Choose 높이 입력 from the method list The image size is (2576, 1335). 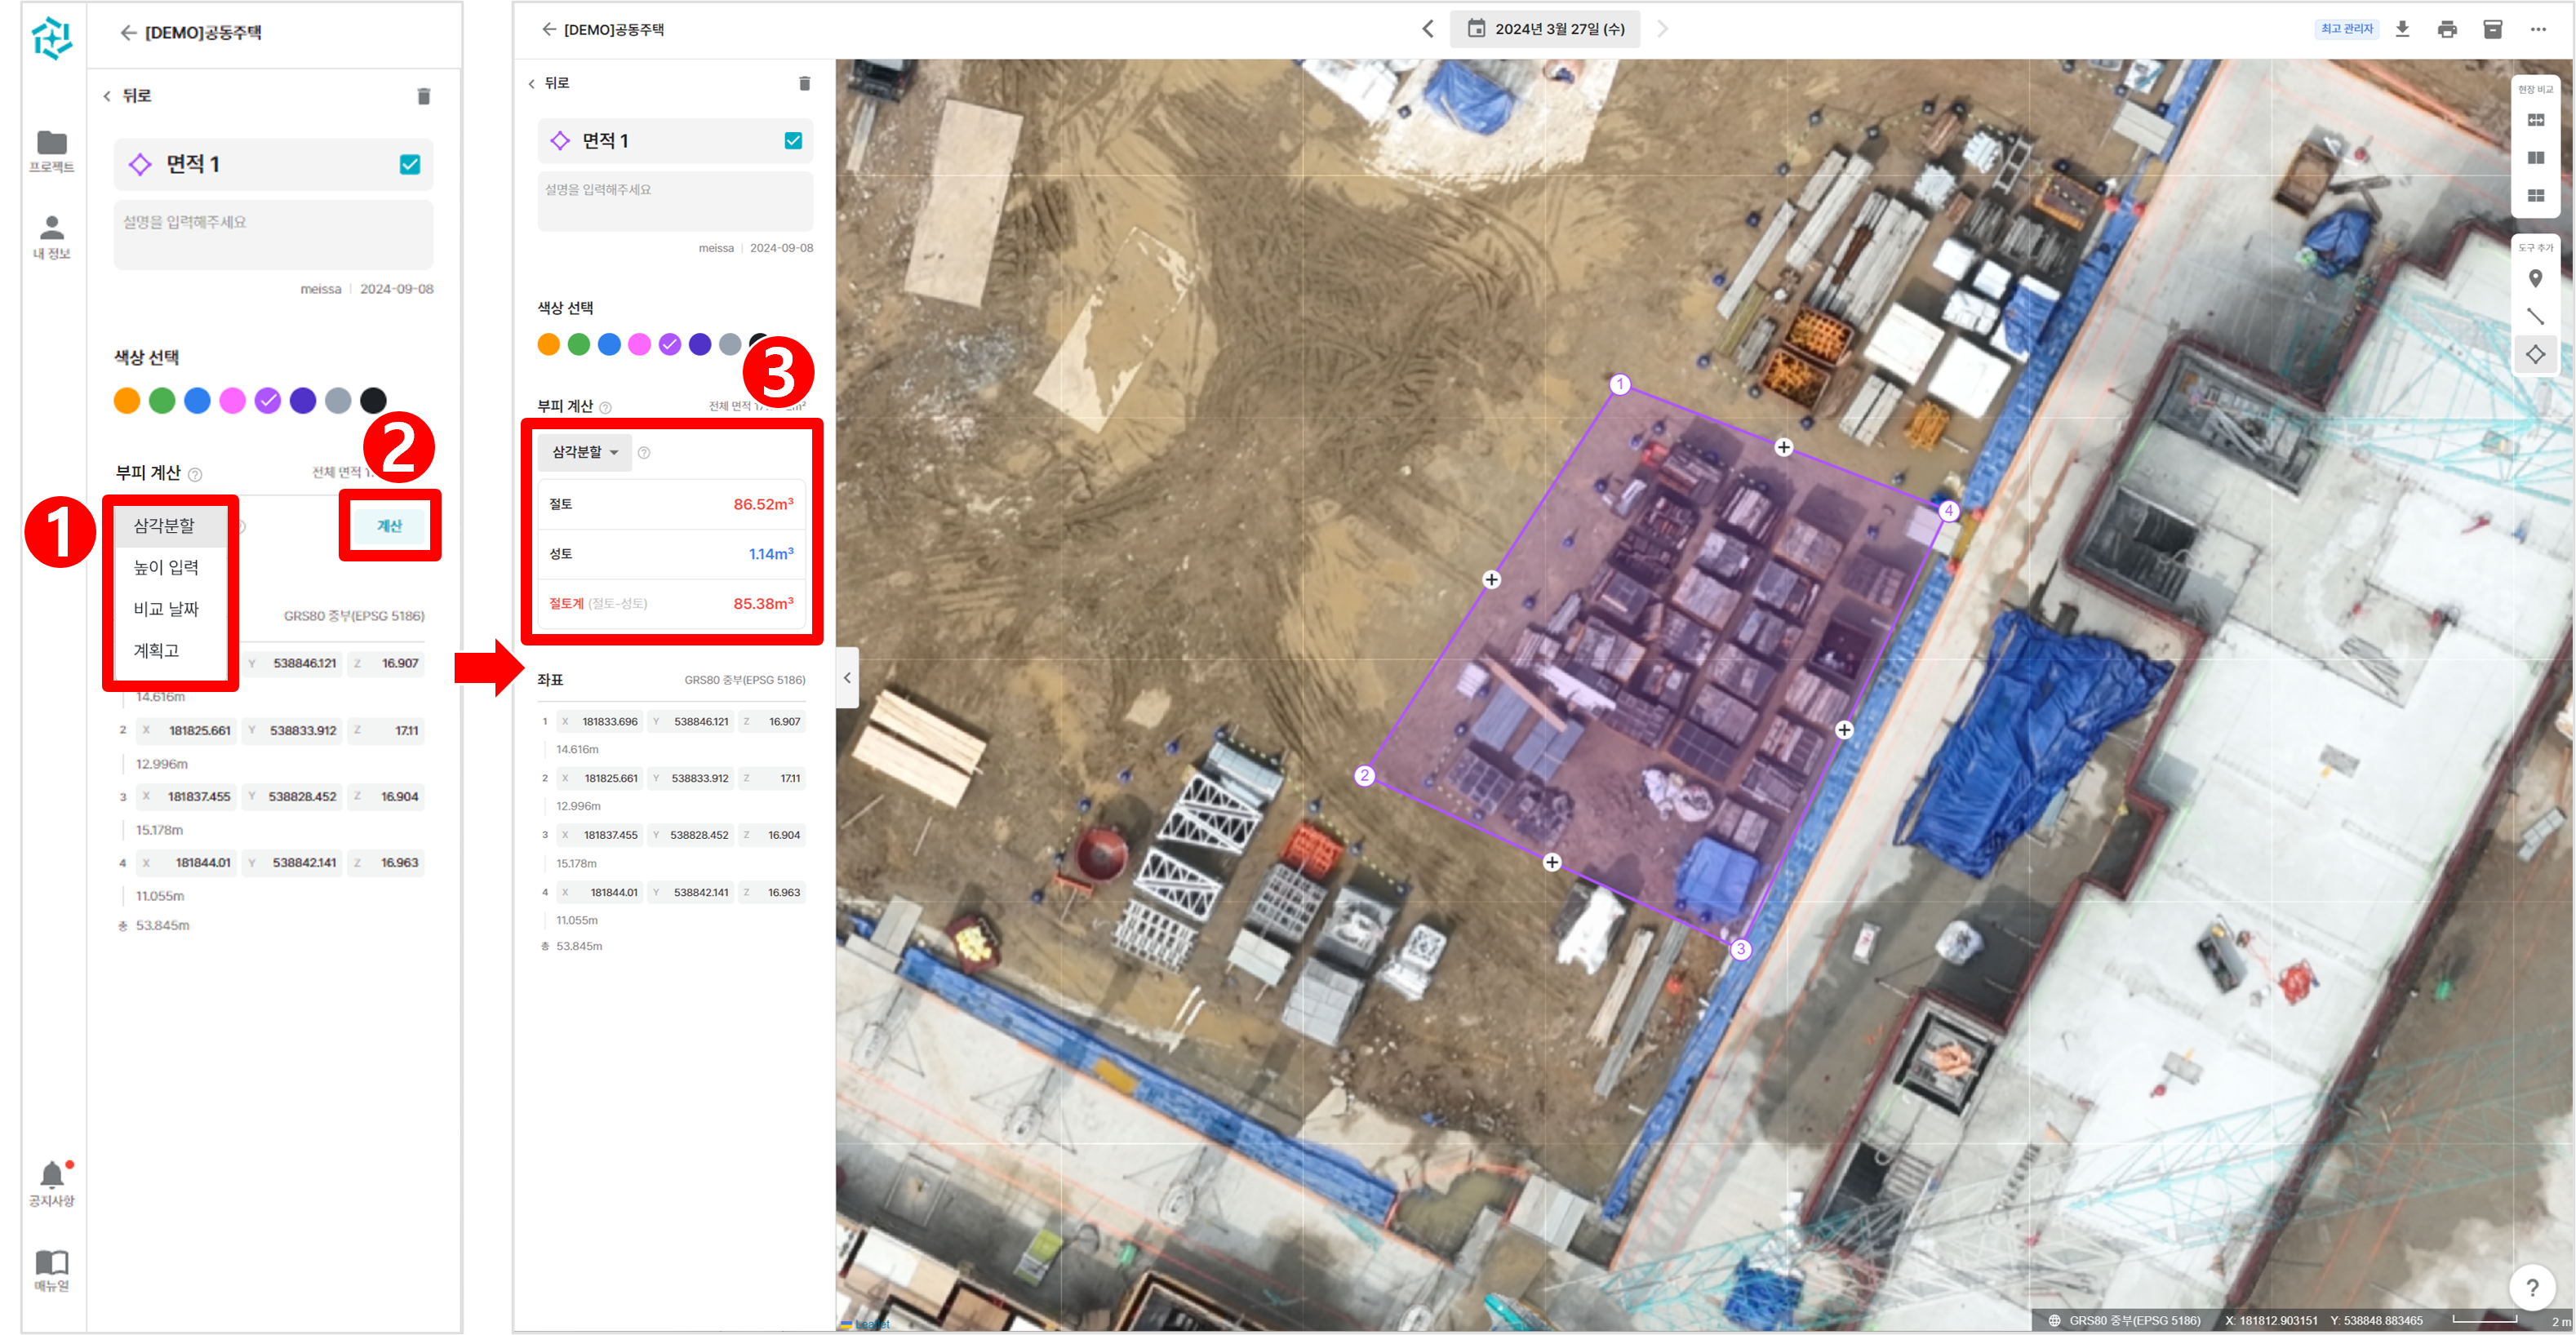[166, 567]
